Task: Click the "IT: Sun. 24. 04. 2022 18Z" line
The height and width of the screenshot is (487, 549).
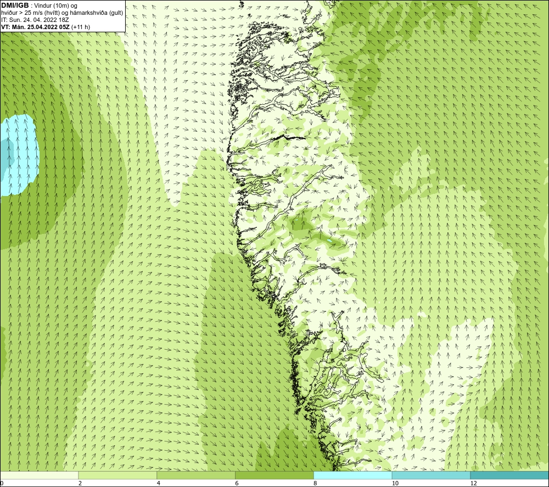Action: (35, 20)
